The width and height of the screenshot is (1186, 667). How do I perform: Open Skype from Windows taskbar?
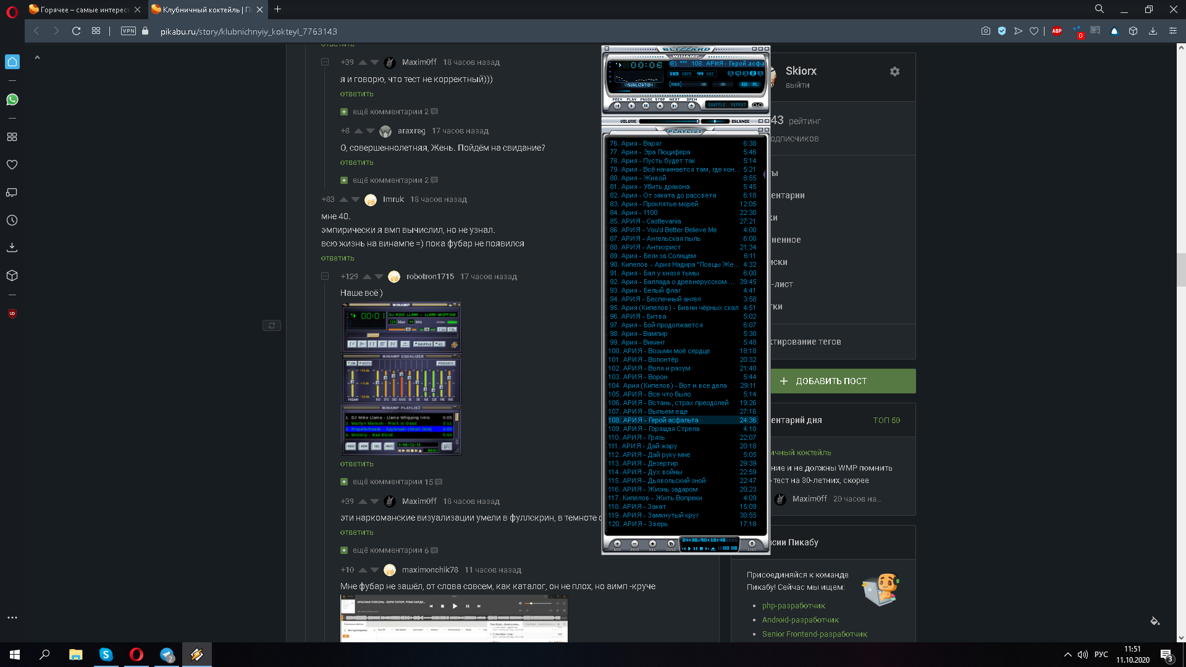(106, 655)
